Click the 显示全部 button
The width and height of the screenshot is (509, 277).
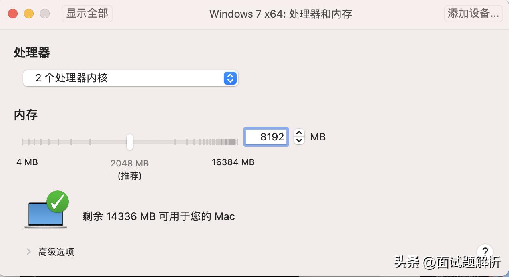[87, 14]
